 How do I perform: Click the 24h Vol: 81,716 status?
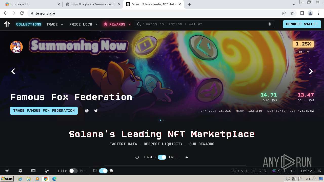click(249, 171)
